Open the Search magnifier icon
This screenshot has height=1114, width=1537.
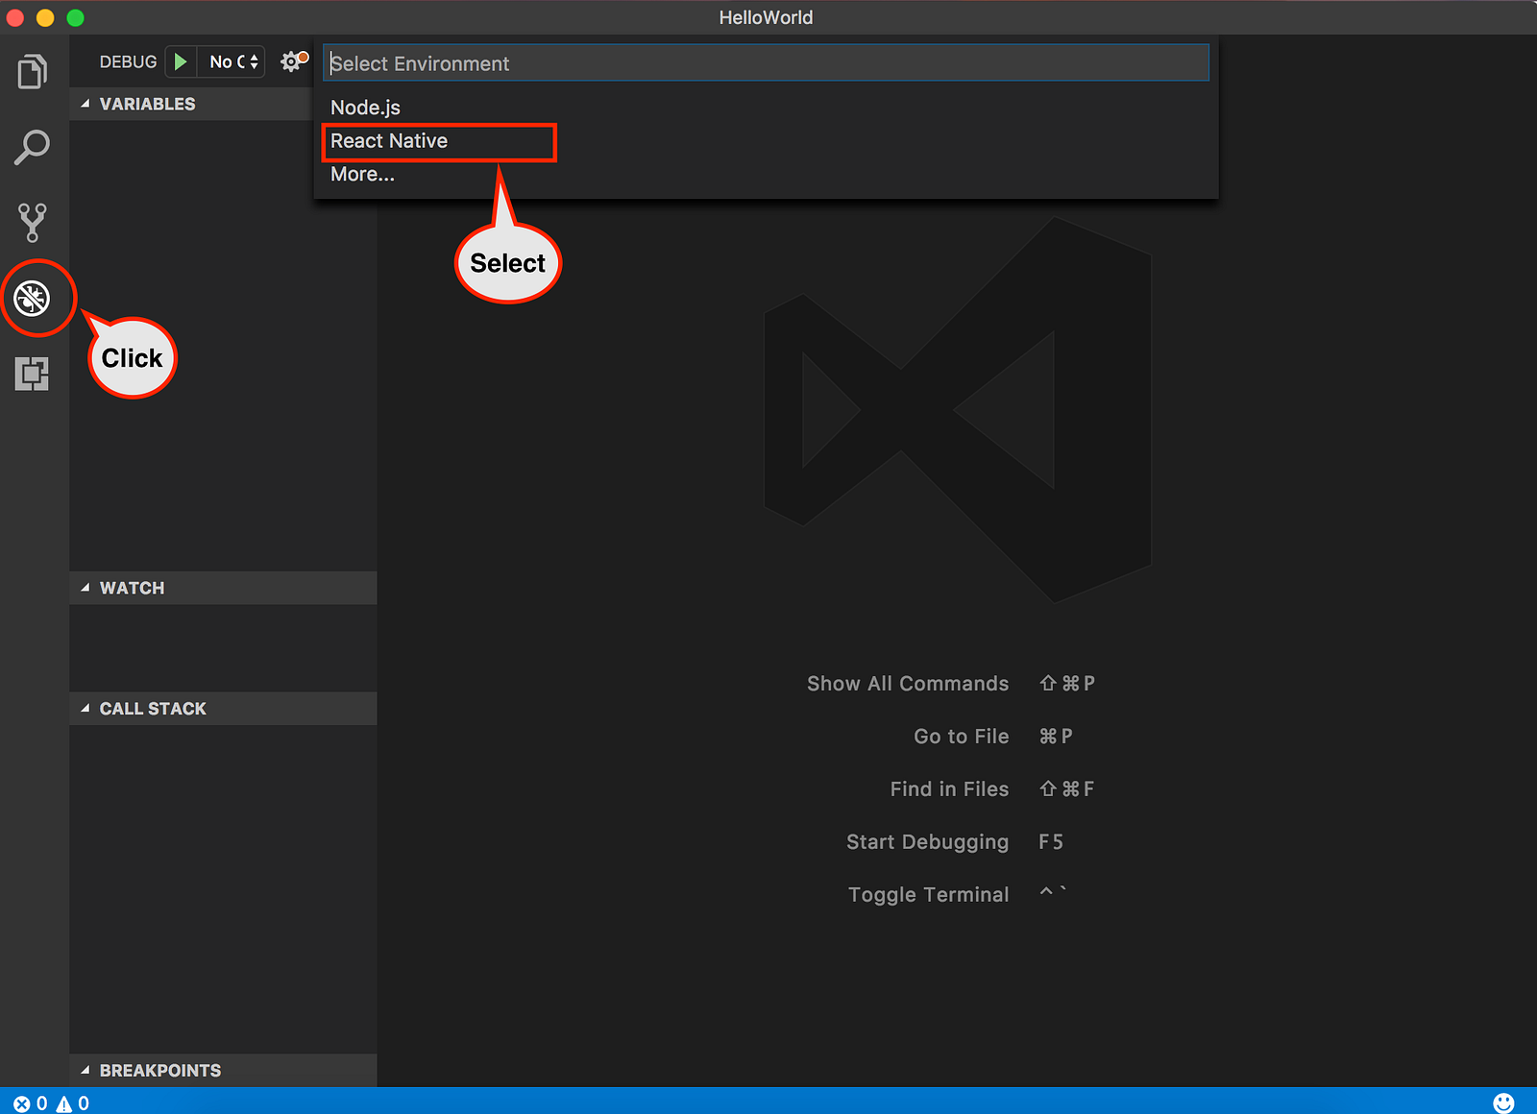[33, 147]
